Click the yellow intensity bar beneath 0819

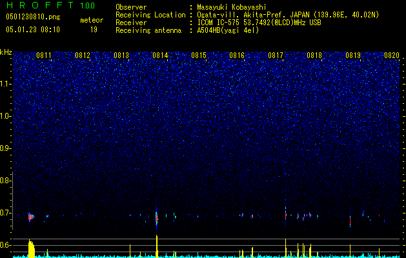(350, 251)
